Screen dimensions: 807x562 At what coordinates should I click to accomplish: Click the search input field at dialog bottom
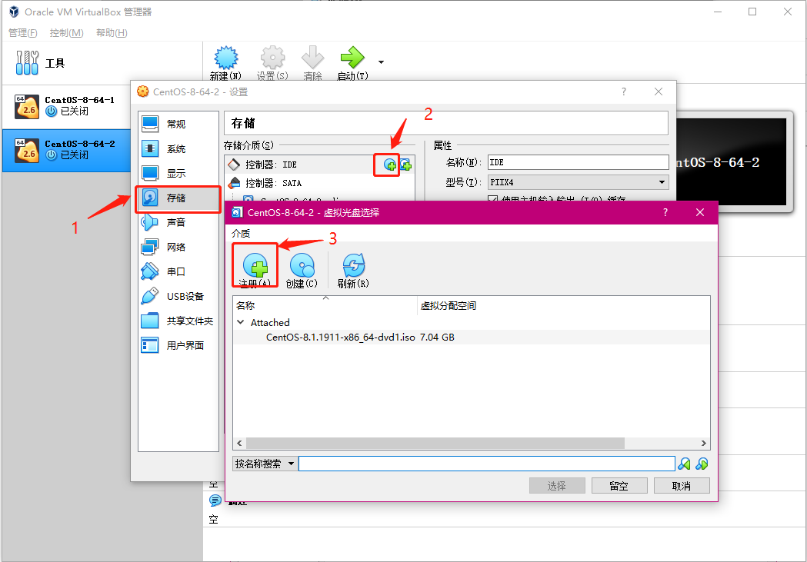[485, 463]
